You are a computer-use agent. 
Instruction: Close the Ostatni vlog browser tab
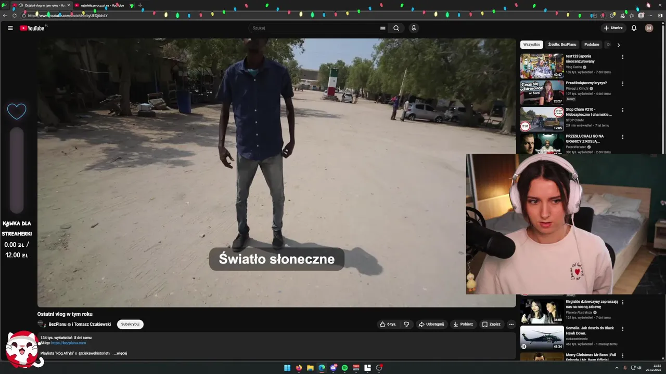coord(68,5)
